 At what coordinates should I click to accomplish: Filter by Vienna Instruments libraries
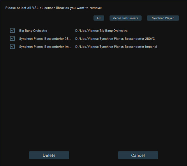[126, 18]
